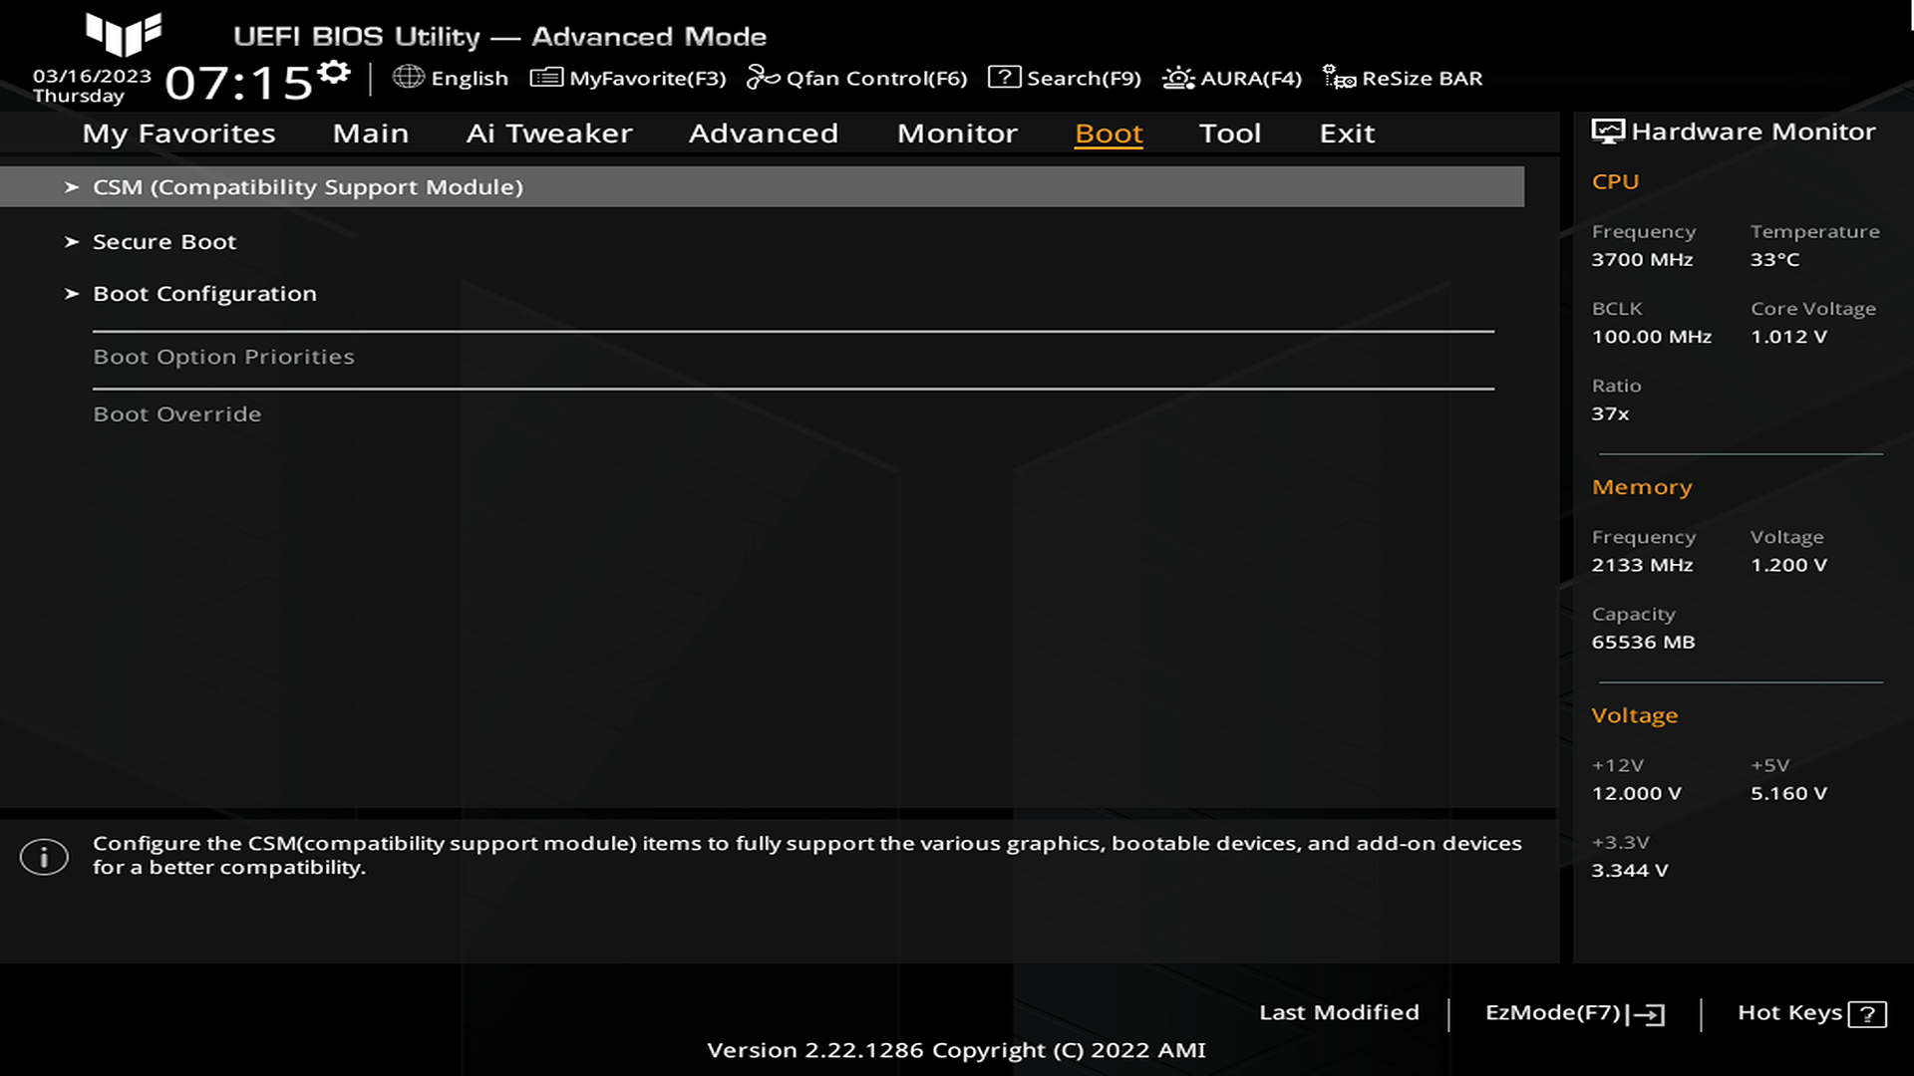This screenshot has height=1076, width=1914.
Task: Click the info circle icon
Action: point(44,857)
